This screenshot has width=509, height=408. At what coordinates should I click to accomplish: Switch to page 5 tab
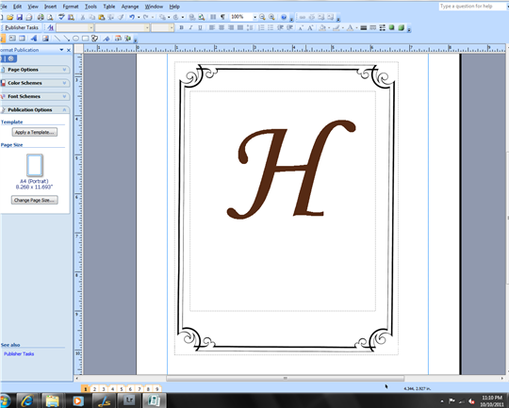(121, 388)
